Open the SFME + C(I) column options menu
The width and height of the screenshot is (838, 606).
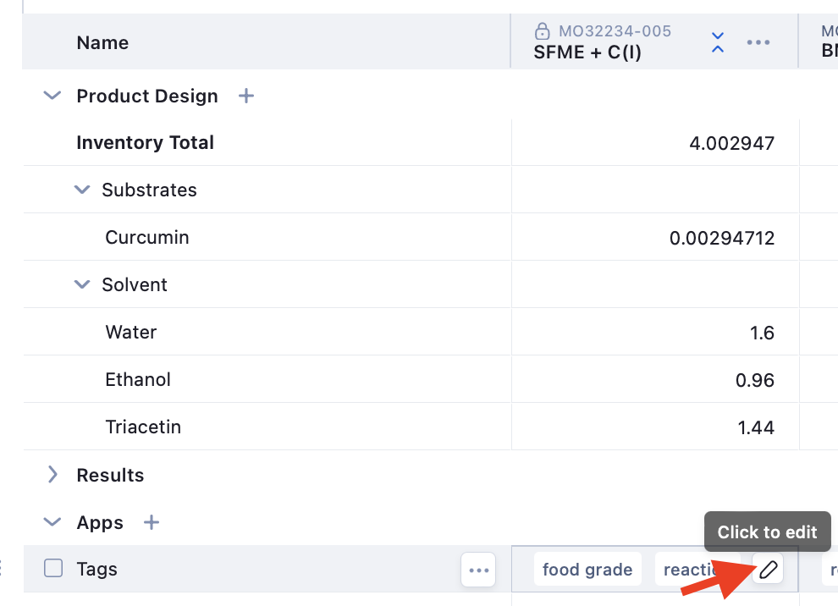(758, 42)
